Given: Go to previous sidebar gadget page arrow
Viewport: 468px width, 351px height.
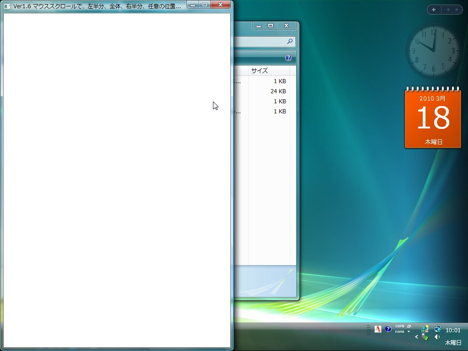Looking at the screenshot, I should click(447, 10).
